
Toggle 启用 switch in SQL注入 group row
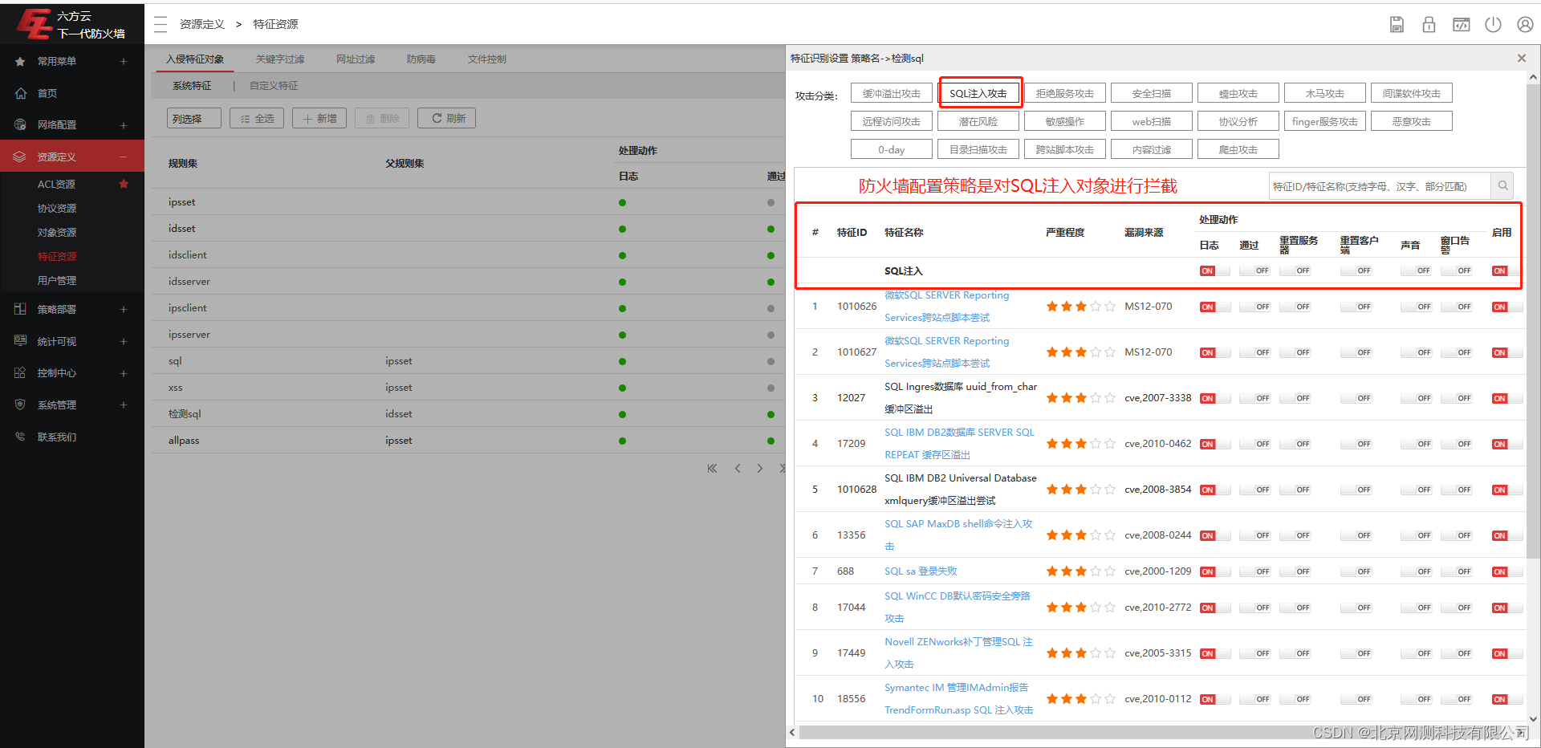1506,270
